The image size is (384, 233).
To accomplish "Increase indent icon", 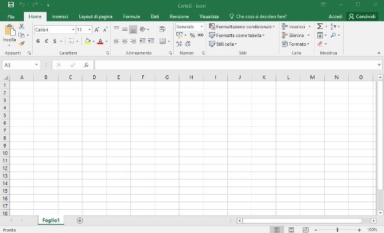I will pyautogui.click(x=151, y=41).
